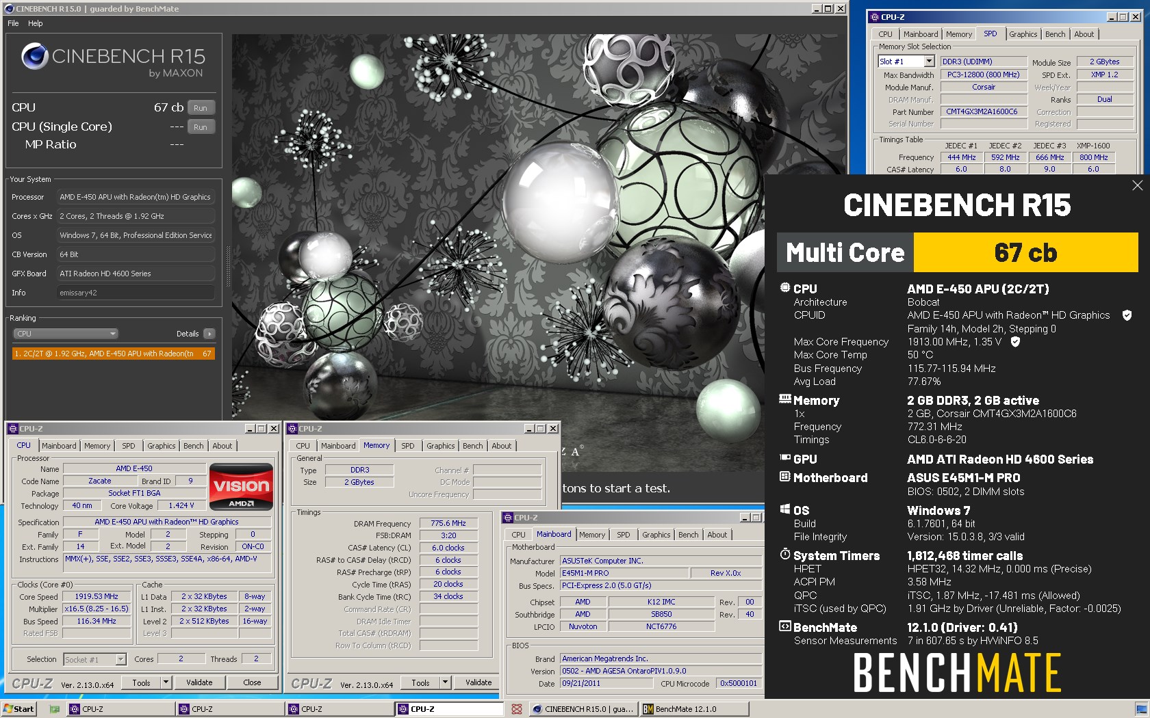The image size is (1150, 718).
Task: Click the shield icon beside Max Core Frequency
Action: tap(1016, 341)
